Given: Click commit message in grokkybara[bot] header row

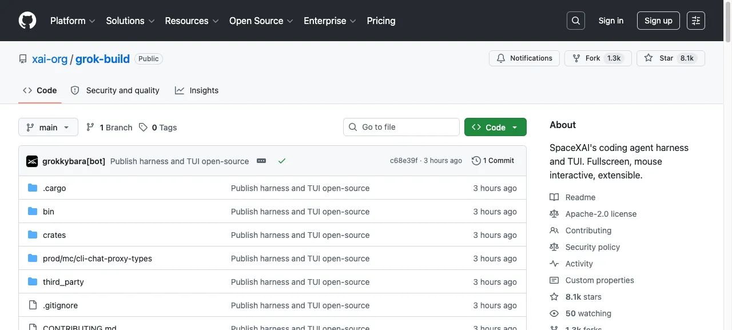Looking at the screenshot, I should [x=180, y=161].
